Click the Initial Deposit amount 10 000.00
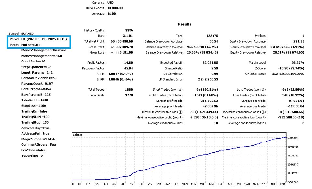This screenshot has width=312, height=189. (x=115, y=8)
